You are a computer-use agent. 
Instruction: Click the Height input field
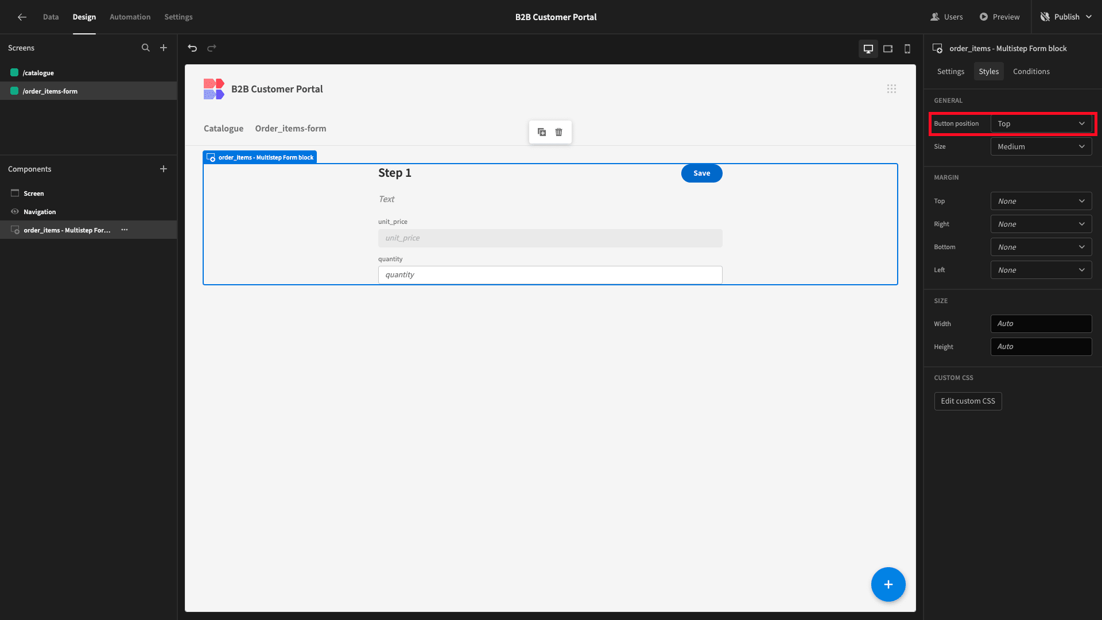[x=1041, y=347]
